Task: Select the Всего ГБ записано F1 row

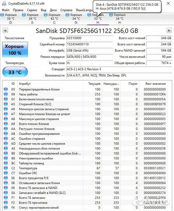Action: point(85,198)
